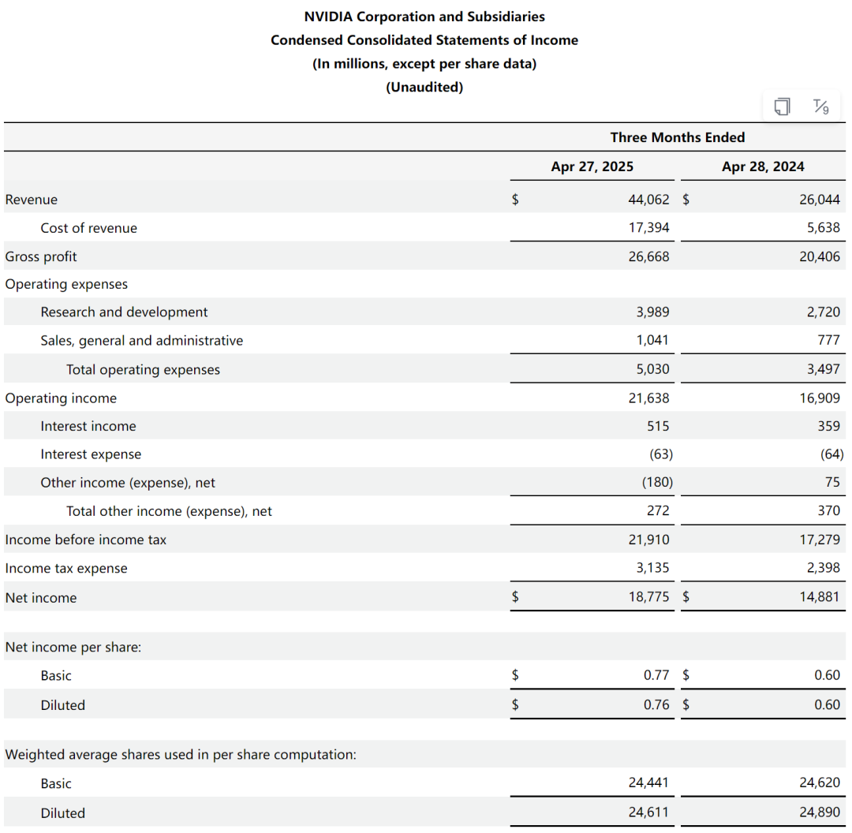The image size is (852, 833).
Task: Select the other income value 75
Action: point(832,482)
